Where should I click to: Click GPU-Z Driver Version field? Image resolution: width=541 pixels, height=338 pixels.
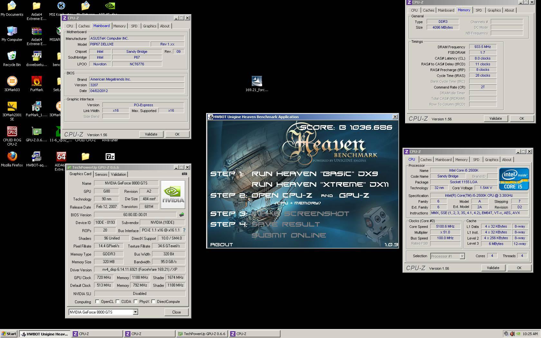pos(140,269)
